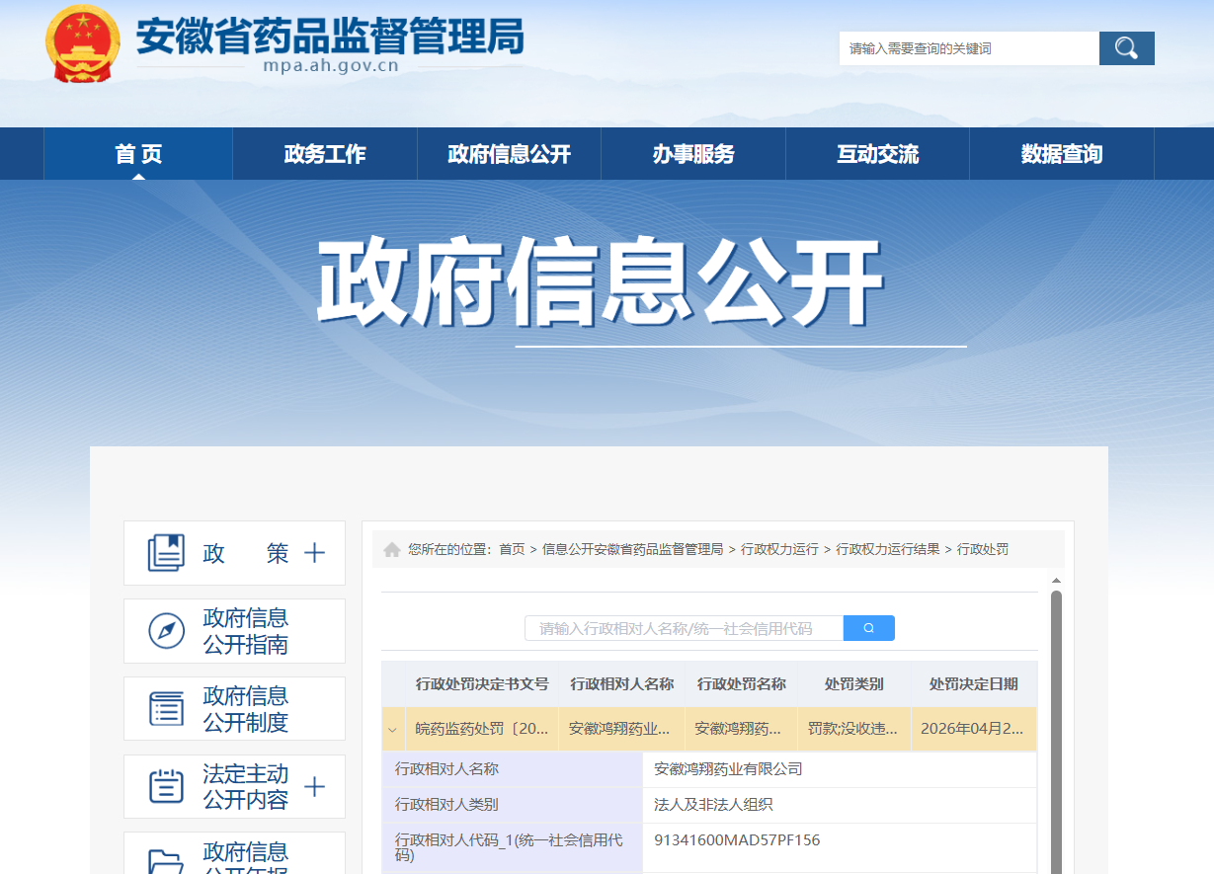Image resolution: width=1214 pixels, height=874 pixels.
Task: Click the policy document icon in sidebar
Action: tap(166, 553)
